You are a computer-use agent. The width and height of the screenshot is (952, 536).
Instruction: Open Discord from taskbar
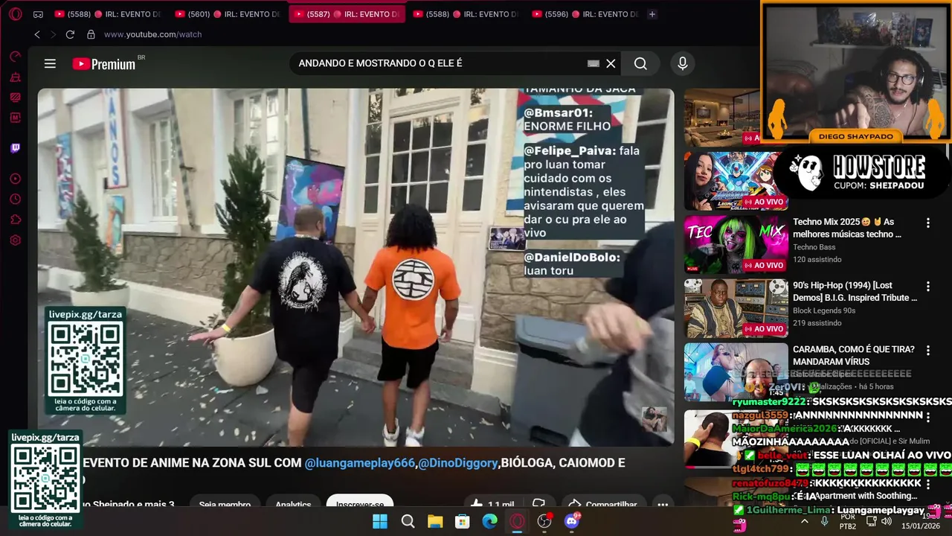571,521
